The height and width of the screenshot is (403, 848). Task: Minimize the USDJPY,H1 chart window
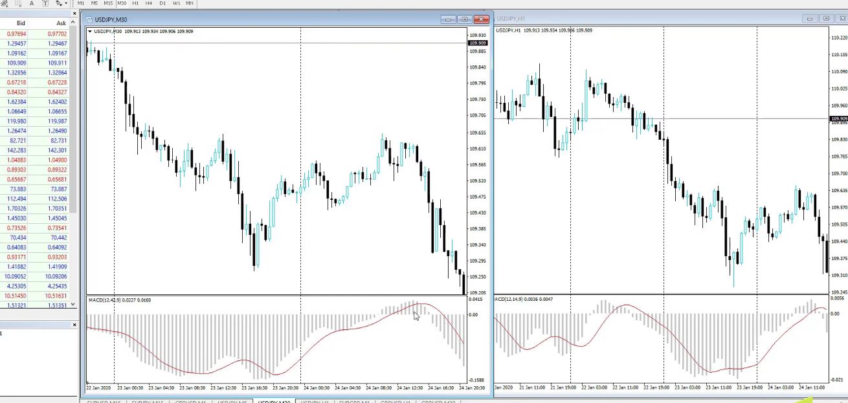[810, 19]
